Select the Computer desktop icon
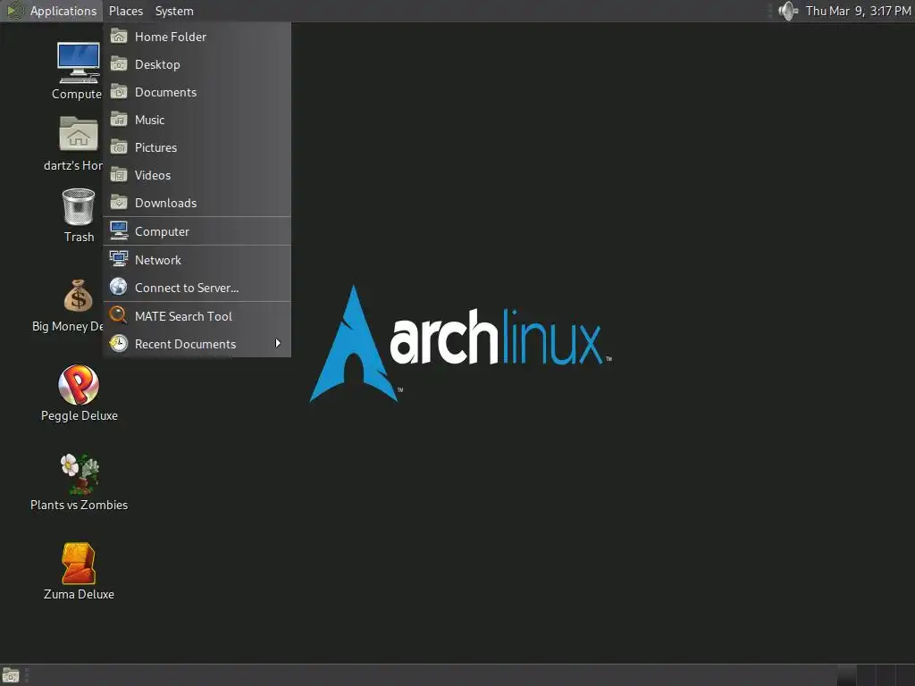The image size is (915, 686). click(79, 63)
